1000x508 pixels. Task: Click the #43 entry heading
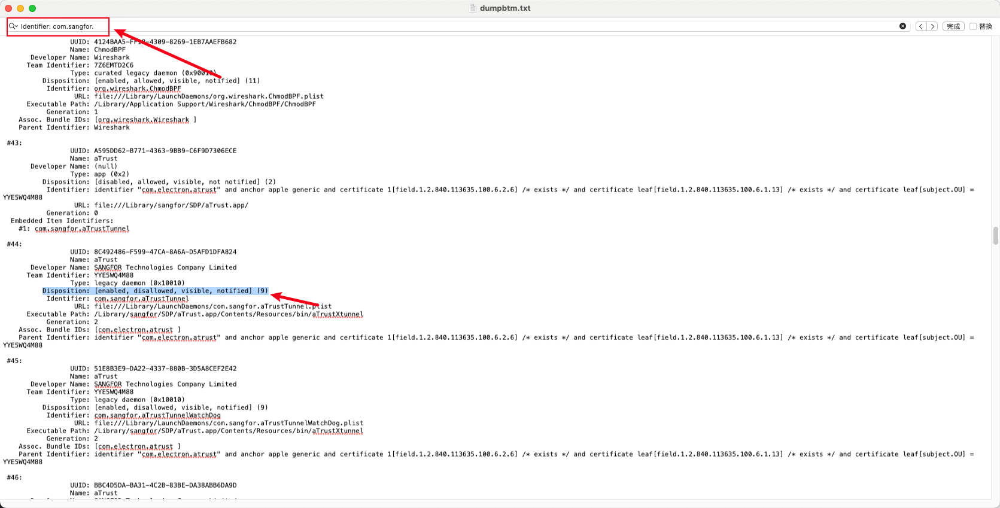pos(14,143)
